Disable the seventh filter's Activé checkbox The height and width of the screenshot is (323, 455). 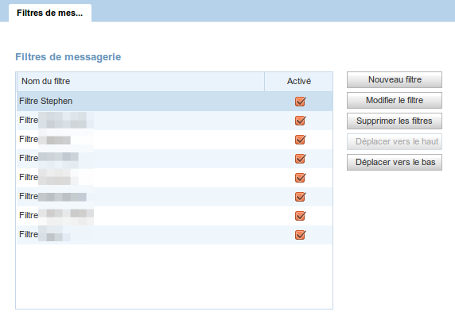click(300, 216)
